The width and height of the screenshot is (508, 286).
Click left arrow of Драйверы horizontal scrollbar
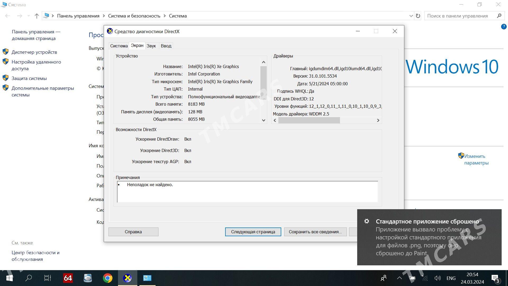coord(275,120)
